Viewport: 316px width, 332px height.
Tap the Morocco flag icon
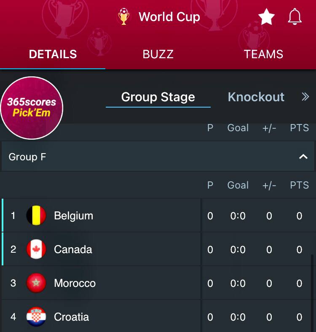(36, 283)
